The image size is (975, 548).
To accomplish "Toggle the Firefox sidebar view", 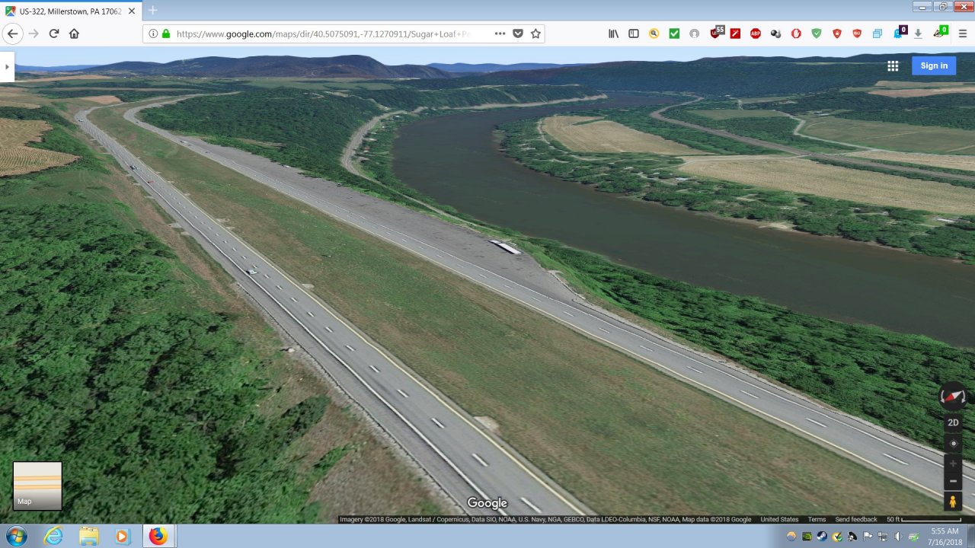I will click(x=633, y=33).
